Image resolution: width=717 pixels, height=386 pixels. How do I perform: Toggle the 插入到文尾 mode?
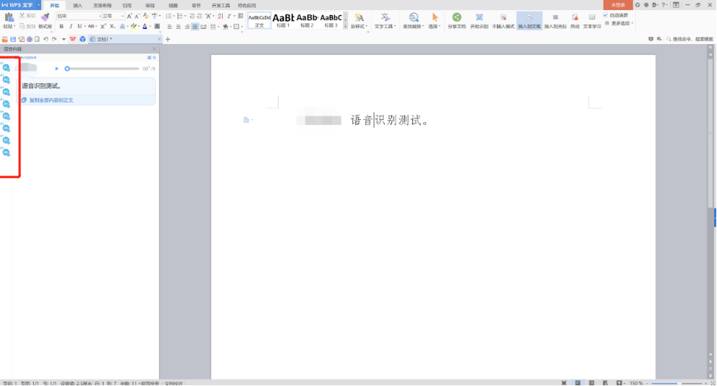coord(529,17)
